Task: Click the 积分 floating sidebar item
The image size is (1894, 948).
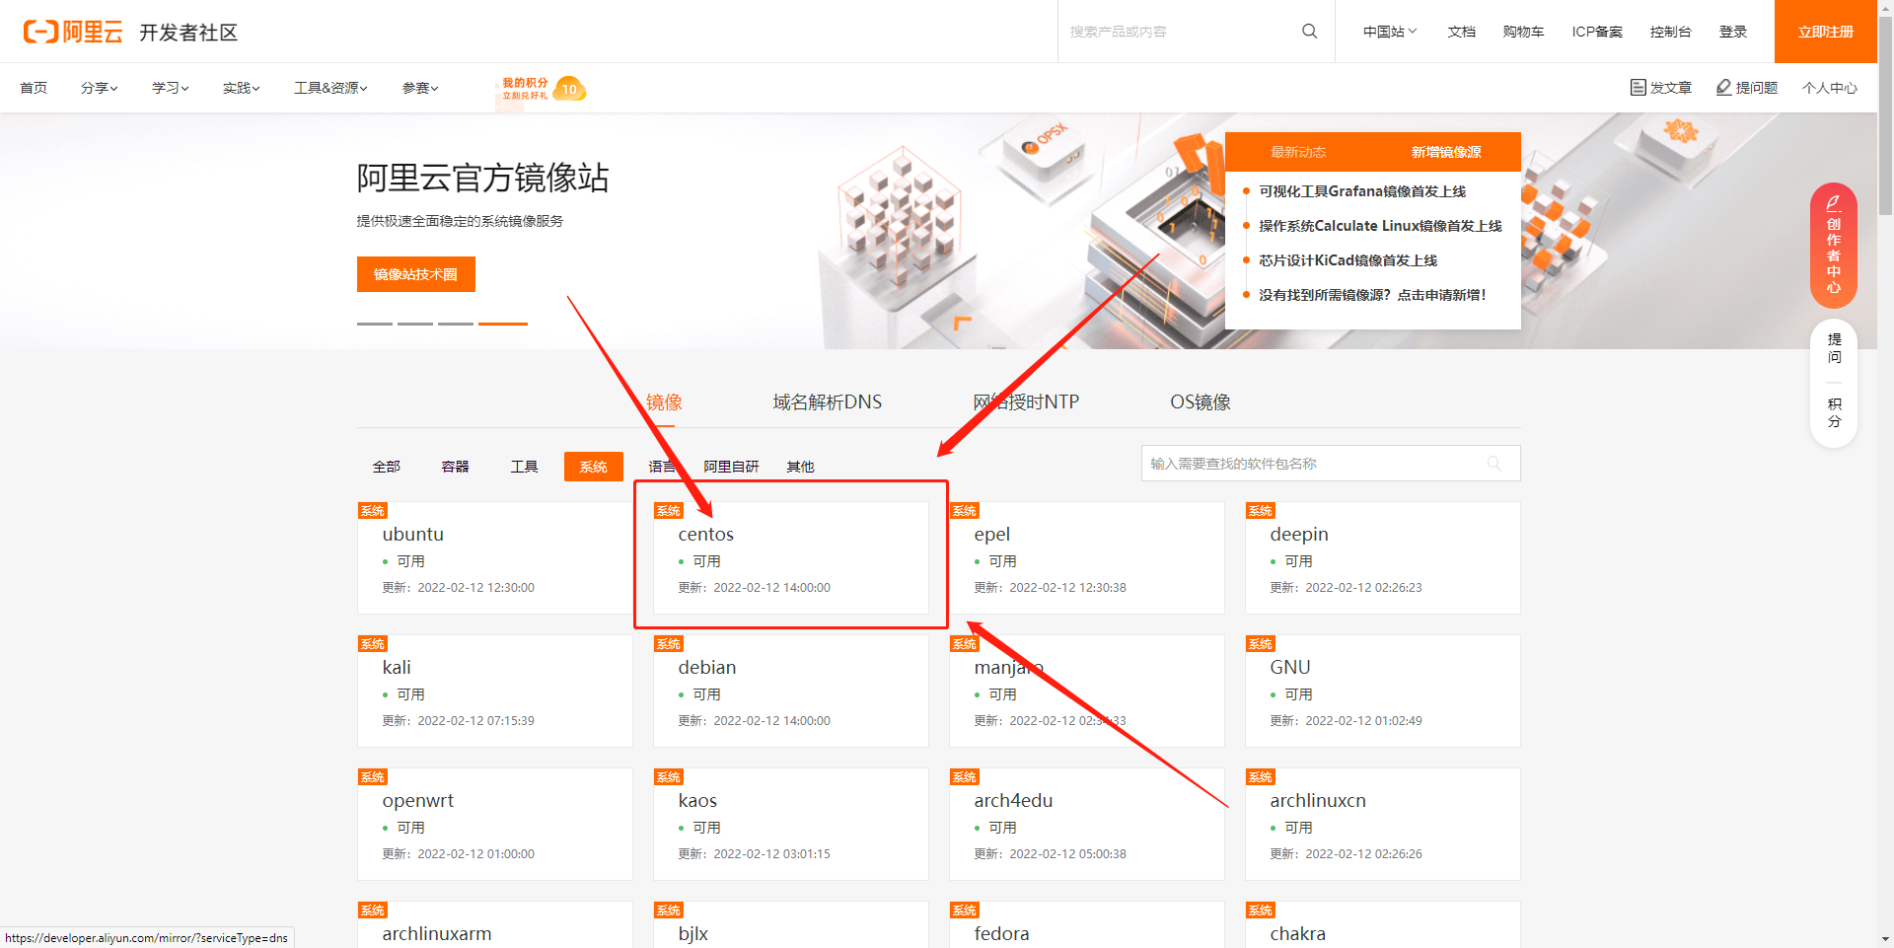Action: tap(1834, 412)
